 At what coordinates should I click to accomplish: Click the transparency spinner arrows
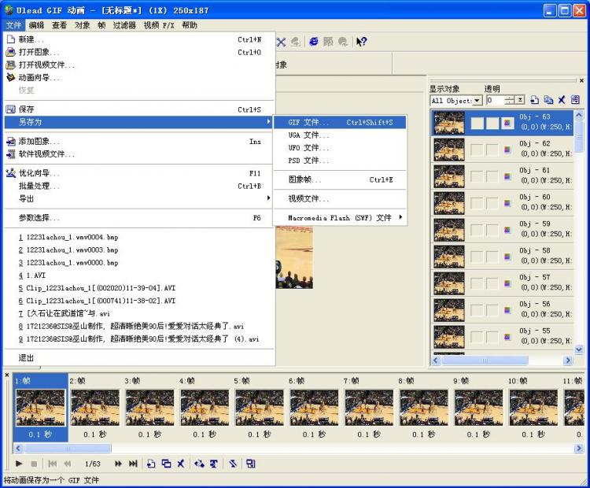(510, 100)
